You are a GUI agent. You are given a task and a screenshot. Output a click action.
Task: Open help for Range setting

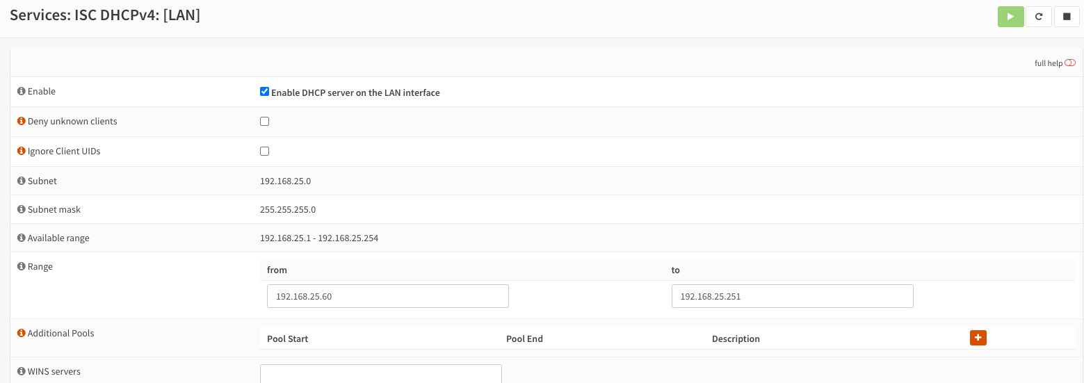point(22,267)
